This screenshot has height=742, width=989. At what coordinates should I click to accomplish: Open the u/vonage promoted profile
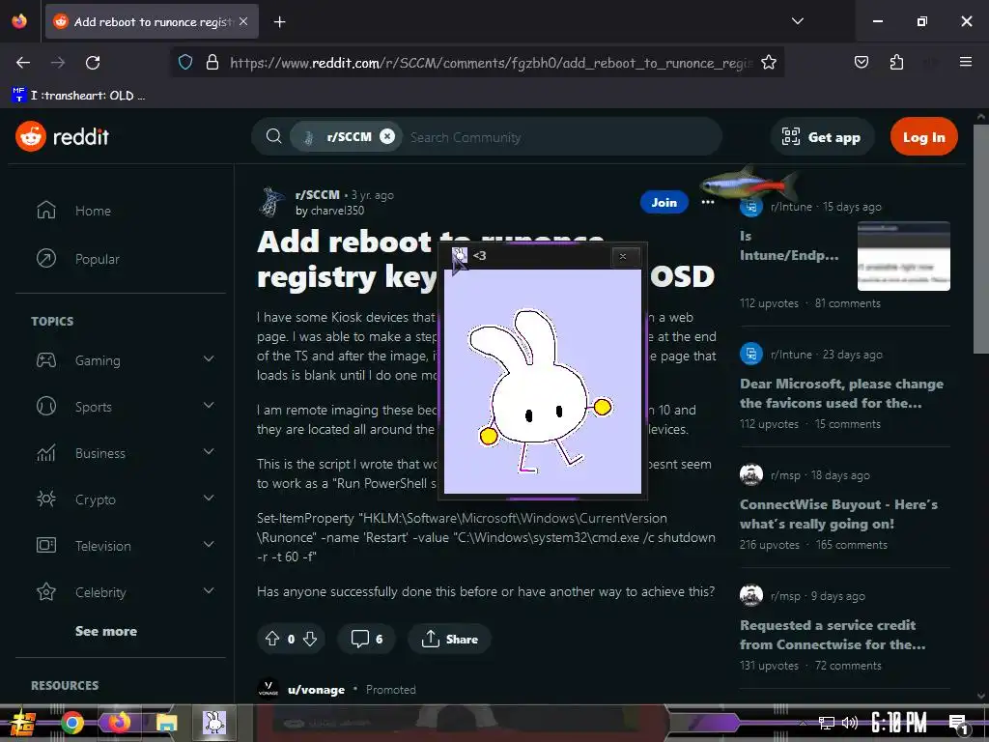pos(316,690)
